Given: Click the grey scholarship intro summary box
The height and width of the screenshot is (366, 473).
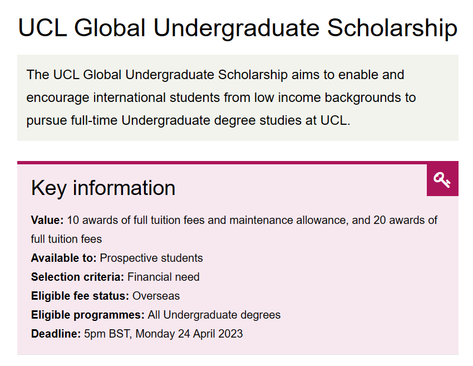Looking at the screenshot, I should pos(238,98).
